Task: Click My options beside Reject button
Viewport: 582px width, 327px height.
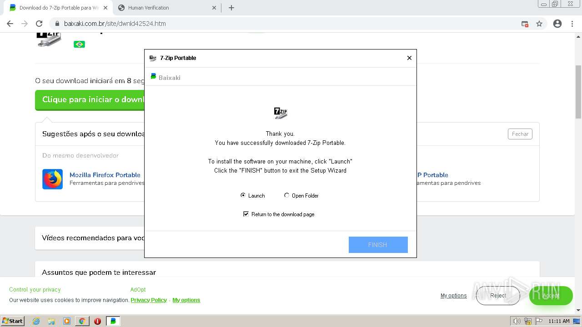Action: click(x=453, y=296)
